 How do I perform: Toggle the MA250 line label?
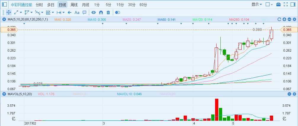pyautogui.click(x=239, y=19)
